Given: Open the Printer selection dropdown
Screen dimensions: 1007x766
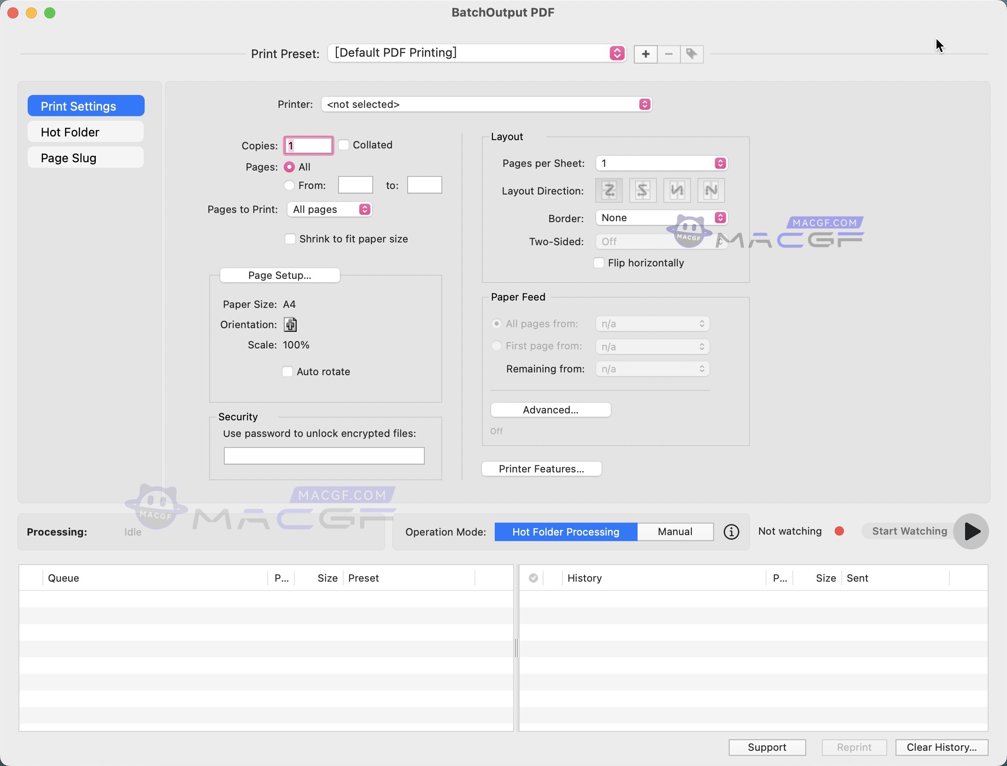Looking at the screenshot, I should [486, 104].
